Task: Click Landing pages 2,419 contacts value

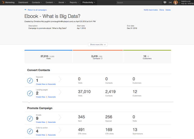Action: tap(110, 92)
